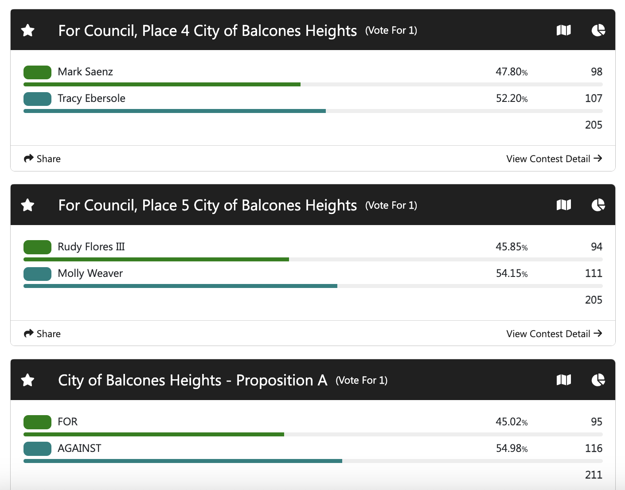Favorite the Council Place 4 contest star
The height and width of the screenshot is (490, 625).
[28, 31]
